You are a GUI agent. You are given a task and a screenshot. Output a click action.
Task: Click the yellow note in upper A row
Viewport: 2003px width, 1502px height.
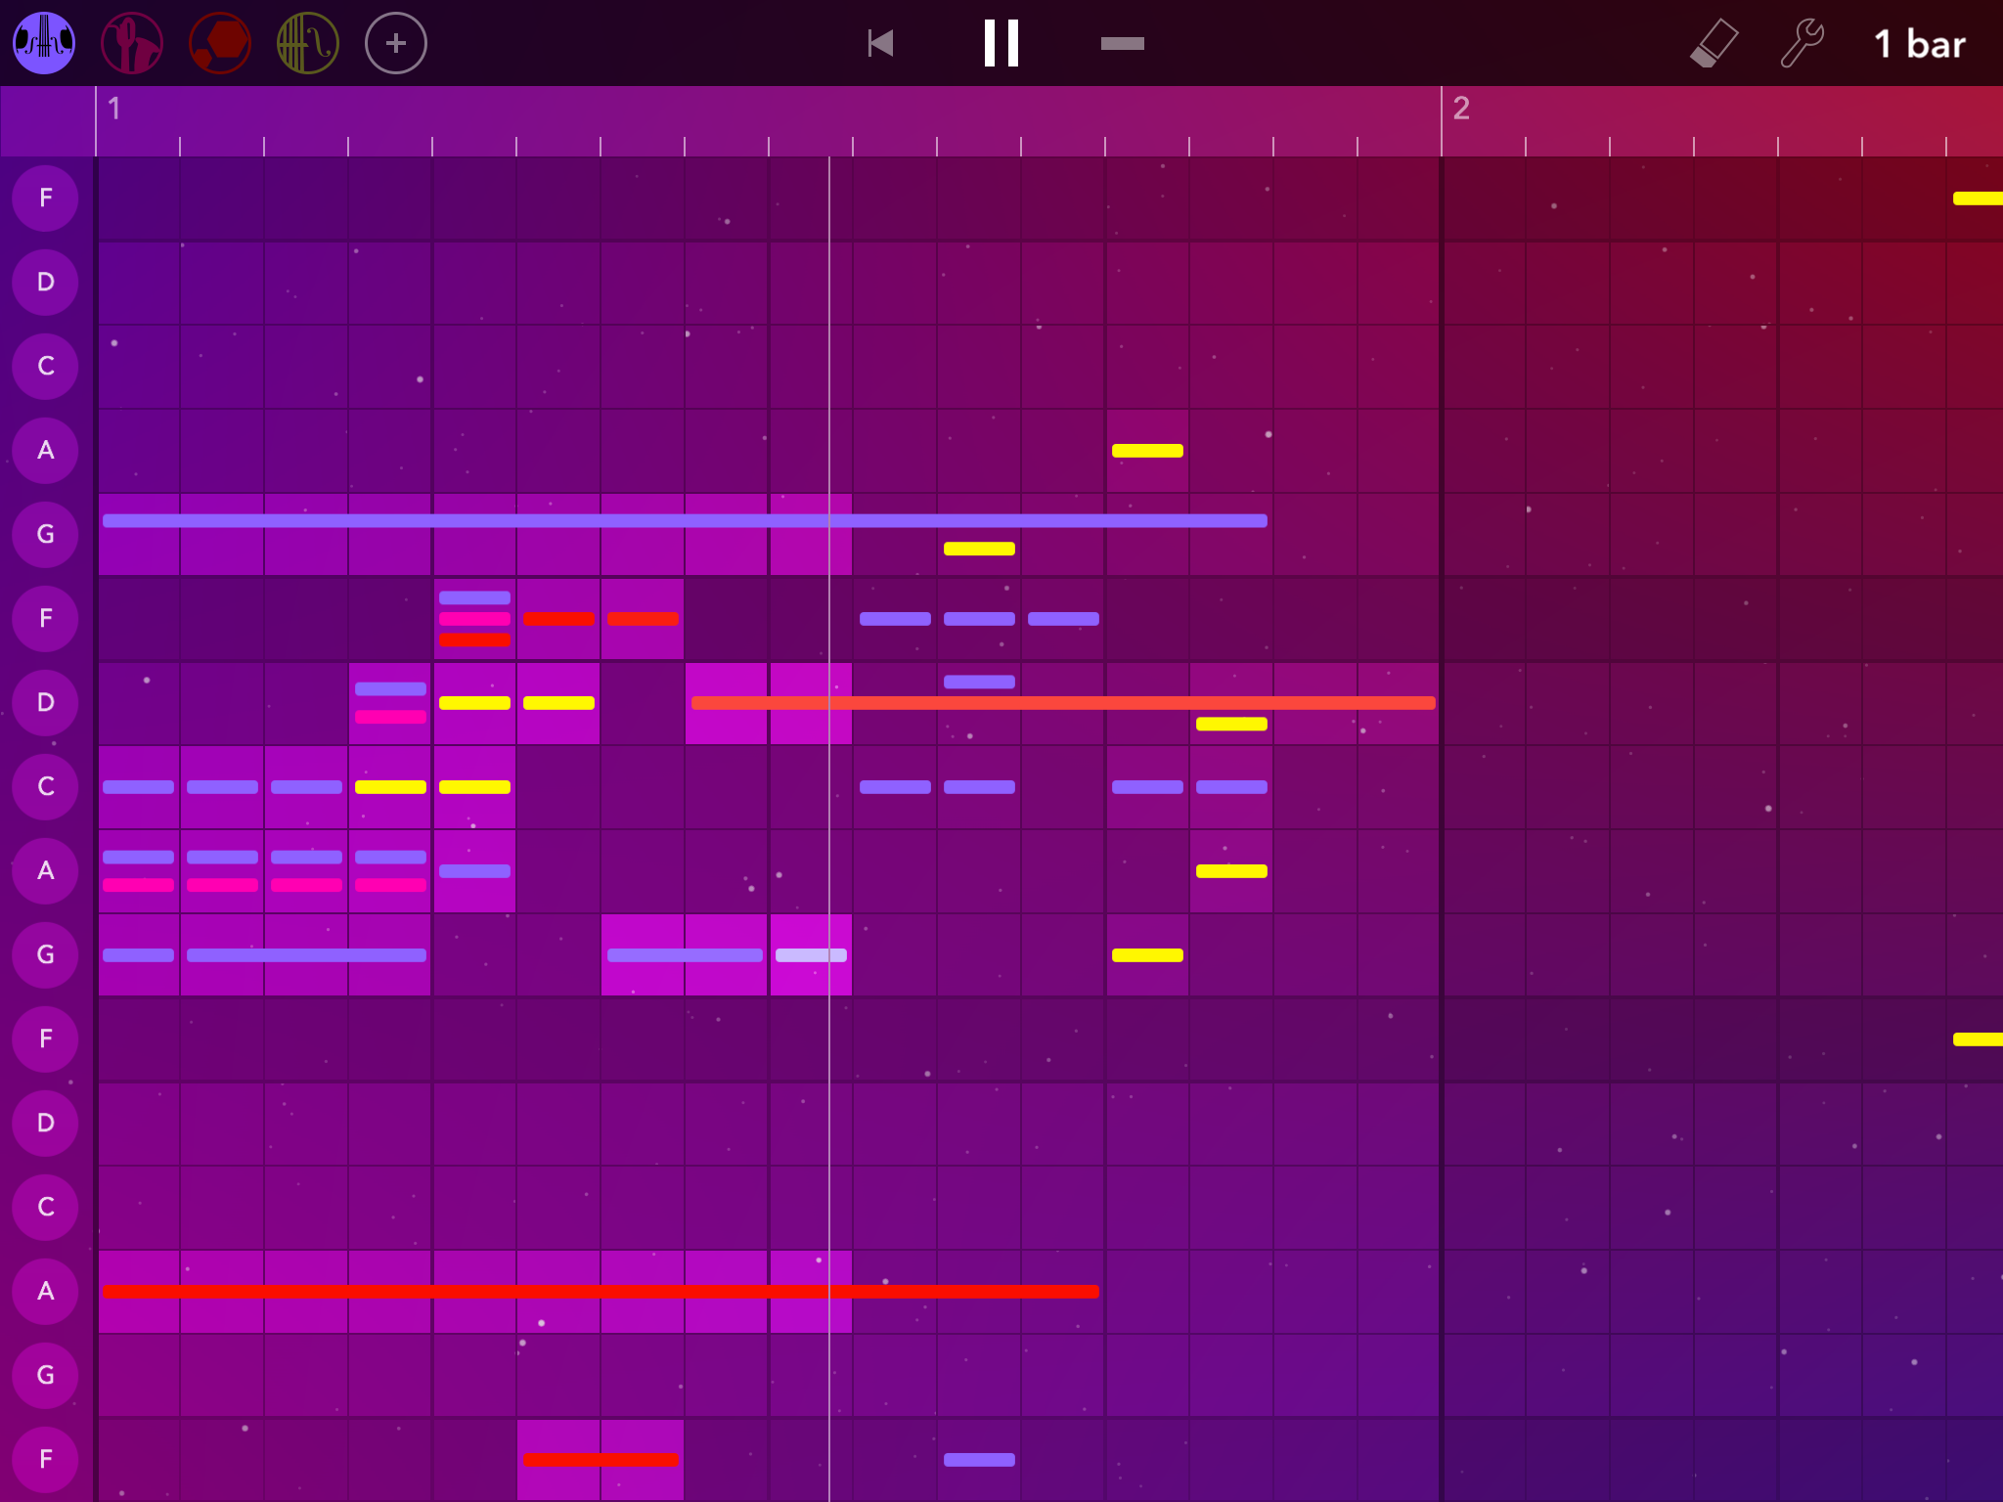tap(1147, 451)
